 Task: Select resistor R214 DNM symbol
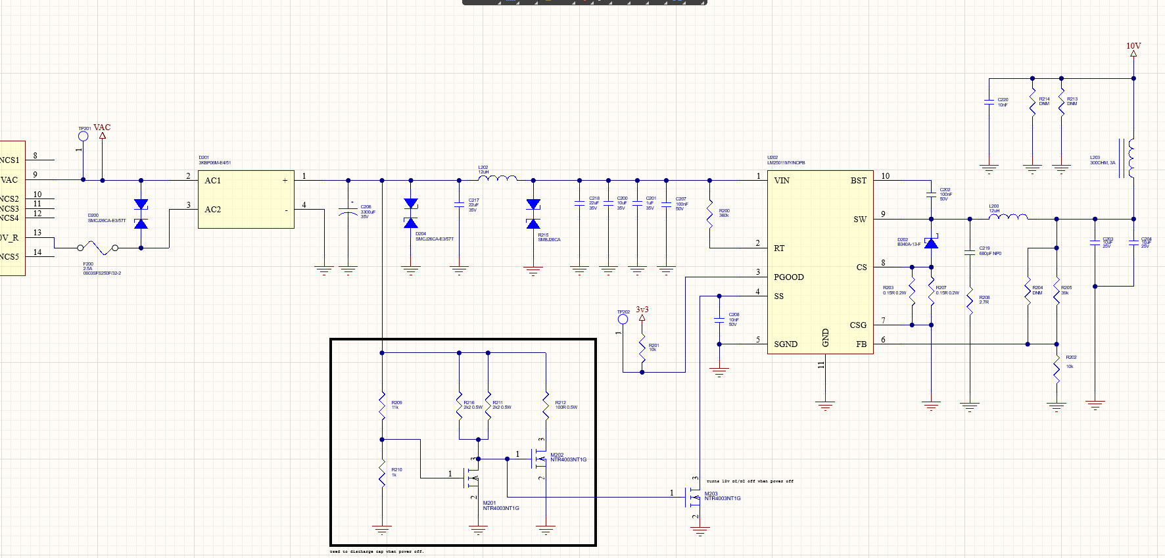[x=1032, y=102]
